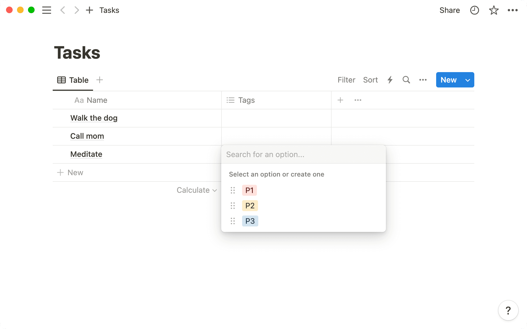Click the blue New button
Screen dimensions: 527x329
(x=448, y=80)
